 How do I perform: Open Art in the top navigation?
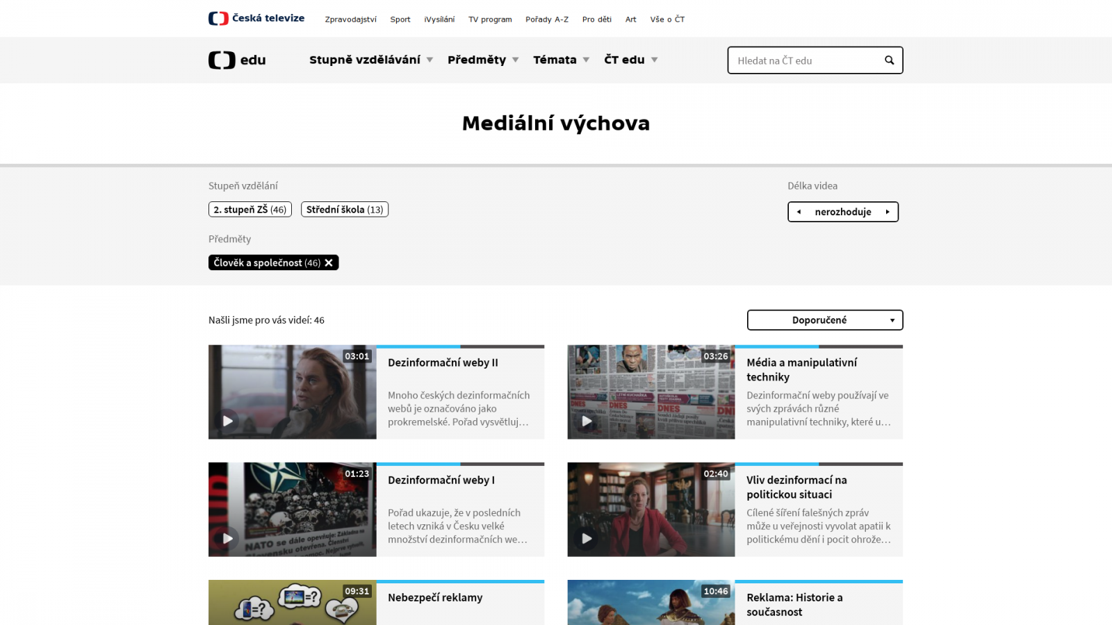pos(630,19)
